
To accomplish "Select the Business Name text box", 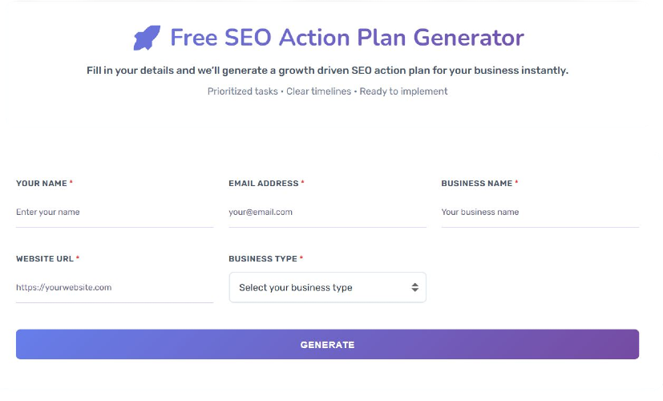I will tap(540, 213).
